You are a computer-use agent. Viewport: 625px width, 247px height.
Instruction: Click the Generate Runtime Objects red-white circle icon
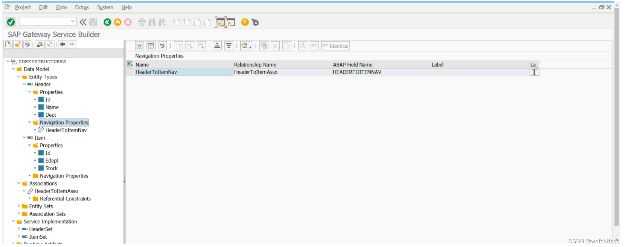pos(50,44)
